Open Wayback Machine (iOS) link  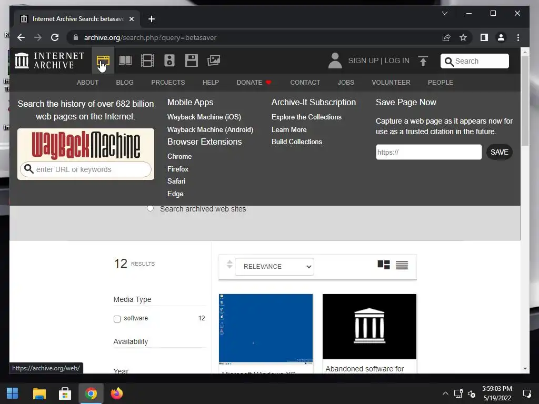pos(204,117)
